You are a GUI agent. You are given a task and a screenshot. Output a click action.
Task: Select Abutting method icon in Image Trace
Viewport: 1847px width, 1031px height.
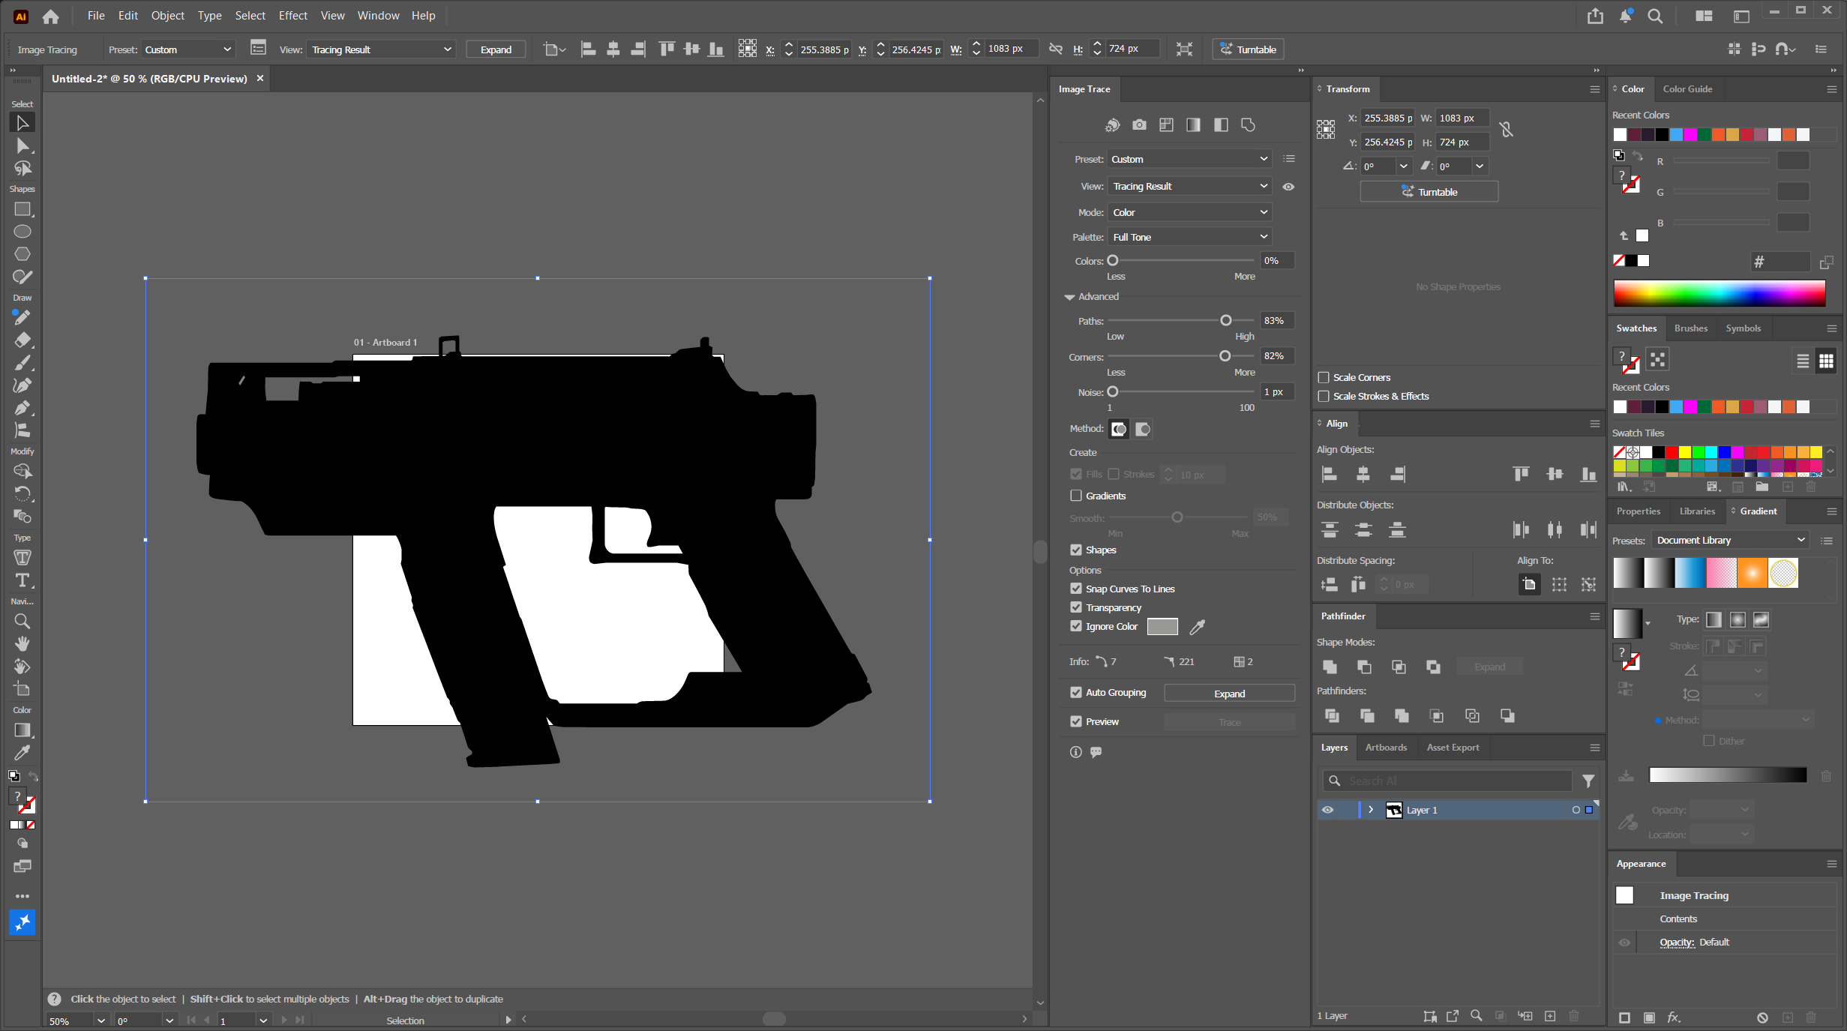pos(1119,429)
